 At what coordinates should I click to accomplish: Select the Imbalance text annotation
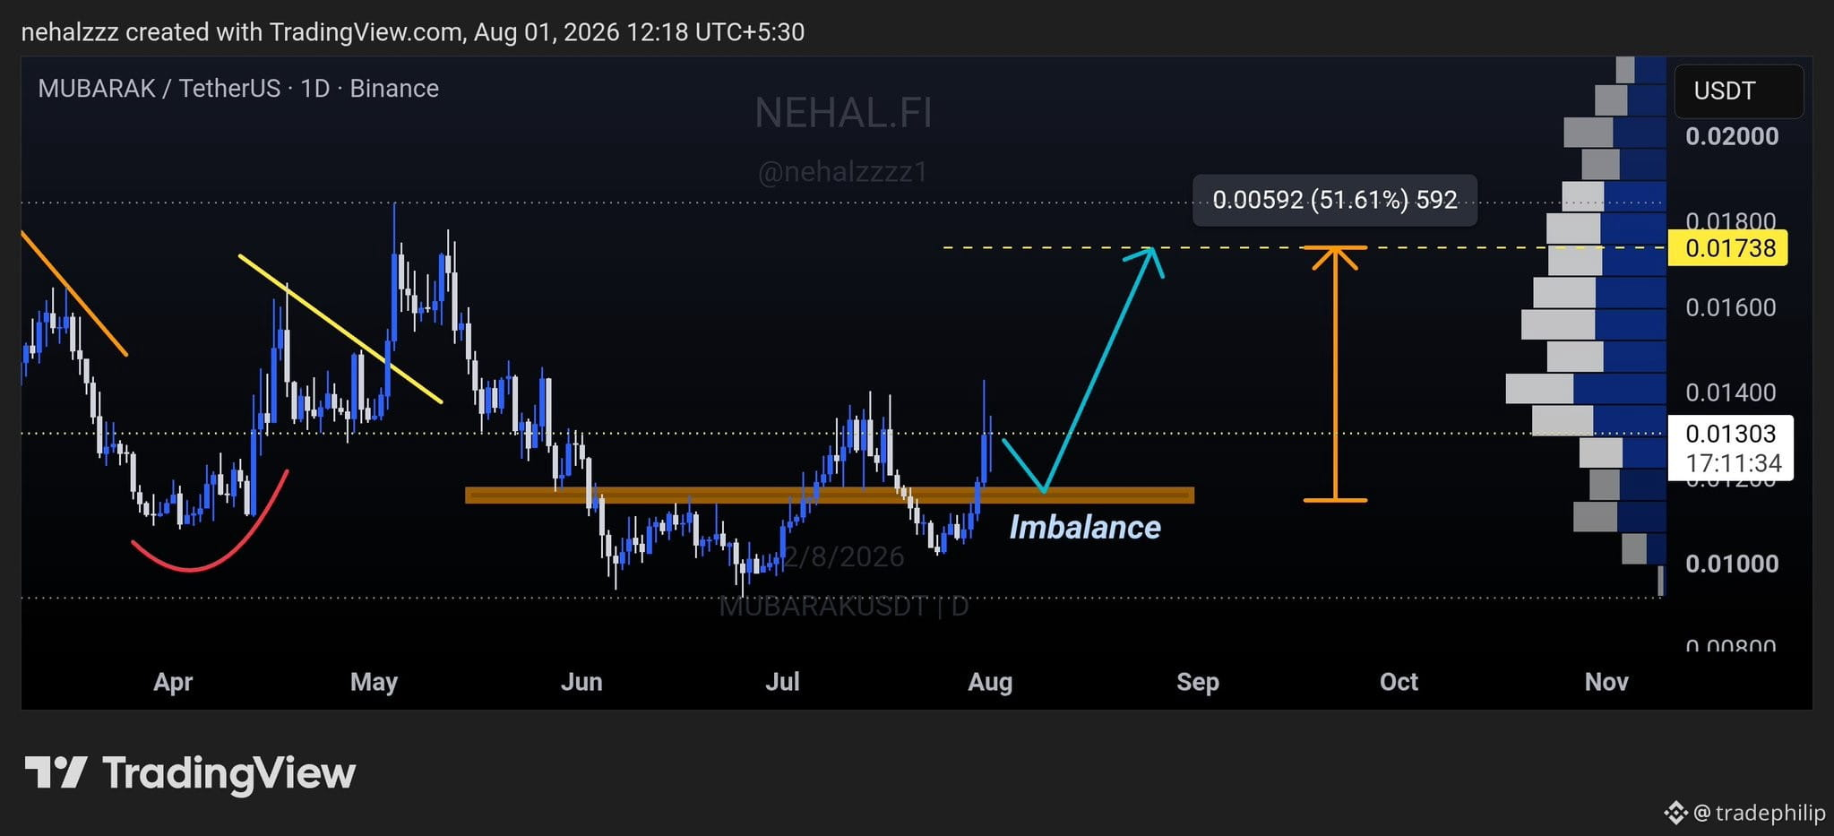pyautogui.click(x=1085, y=527)
